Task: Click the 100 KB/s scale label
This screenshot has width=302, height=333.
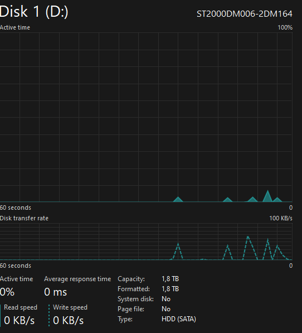Action: click(281, 218)
